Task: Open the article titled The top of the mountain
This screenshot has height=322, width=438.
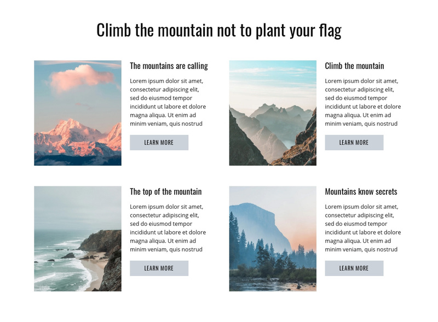Action: pos(166,192)
